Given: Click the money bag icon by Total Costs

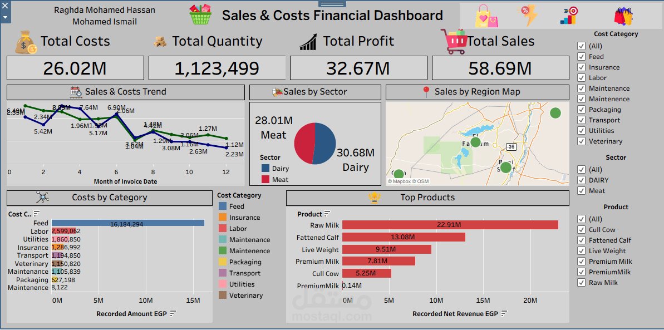Looking at the screenshot, I should click(x=26, y=42).
